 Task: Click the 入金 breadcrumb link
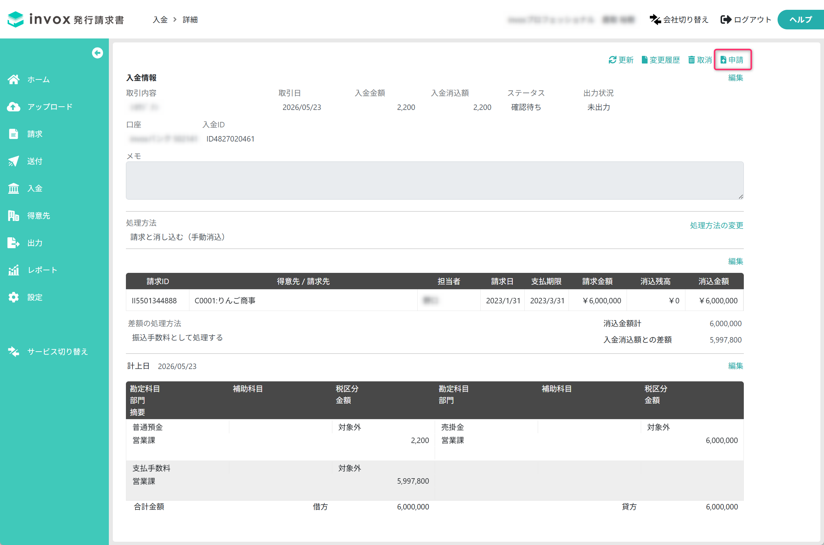click(x=160, y=20)
